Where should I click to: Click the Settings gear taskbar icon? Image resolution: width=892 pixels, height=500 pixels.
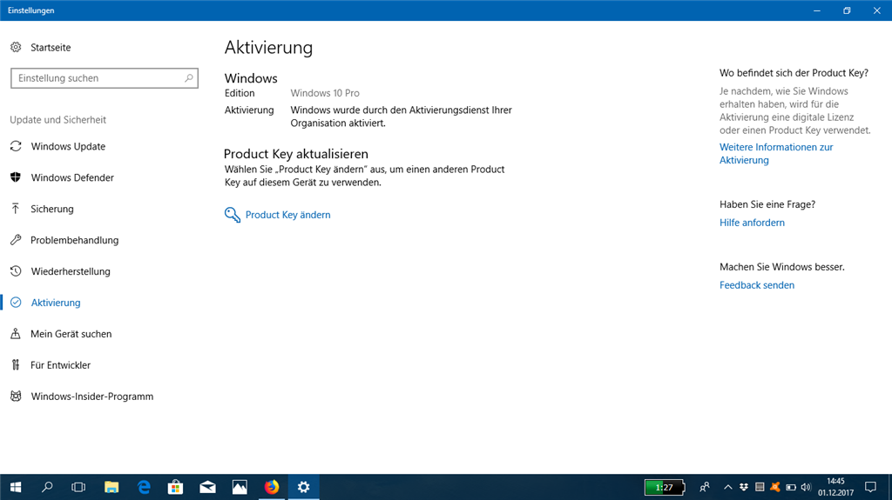tap(304, 487)
